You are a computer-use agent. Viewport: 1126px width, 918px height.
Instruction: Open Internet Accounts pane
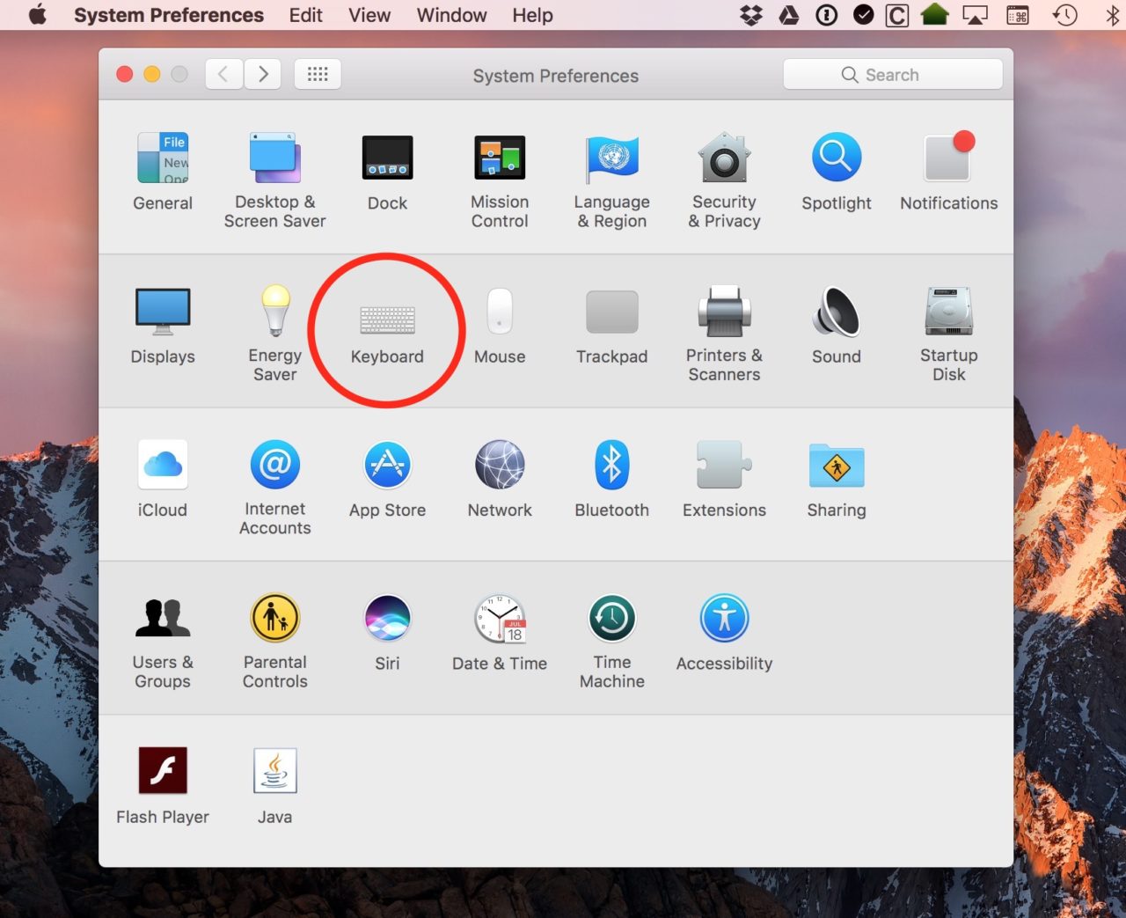tap(275, 488)
